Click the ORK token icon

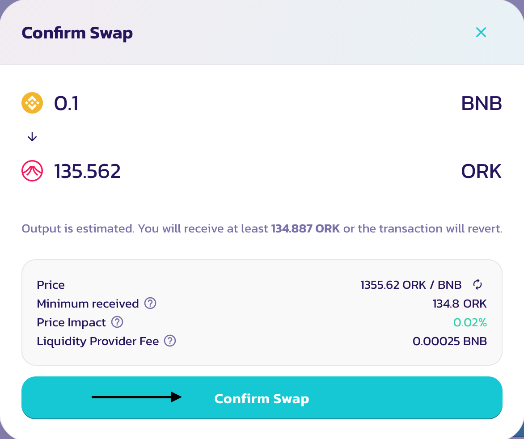click(32, 171)
